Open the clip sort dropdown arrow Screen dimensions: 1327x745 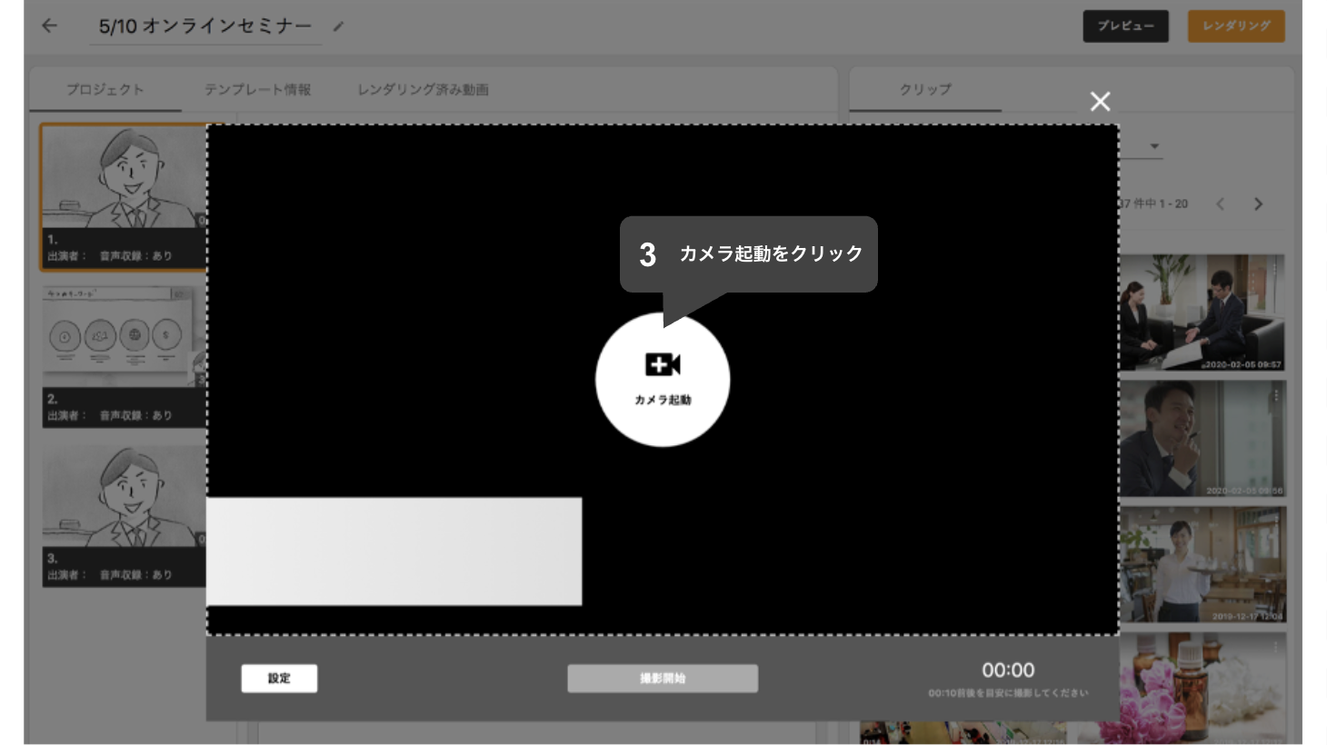(x=1154, y=145)
